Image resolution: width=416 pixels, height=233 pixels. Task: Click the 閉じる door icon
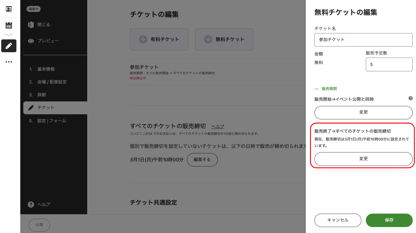tap(31, 25)
